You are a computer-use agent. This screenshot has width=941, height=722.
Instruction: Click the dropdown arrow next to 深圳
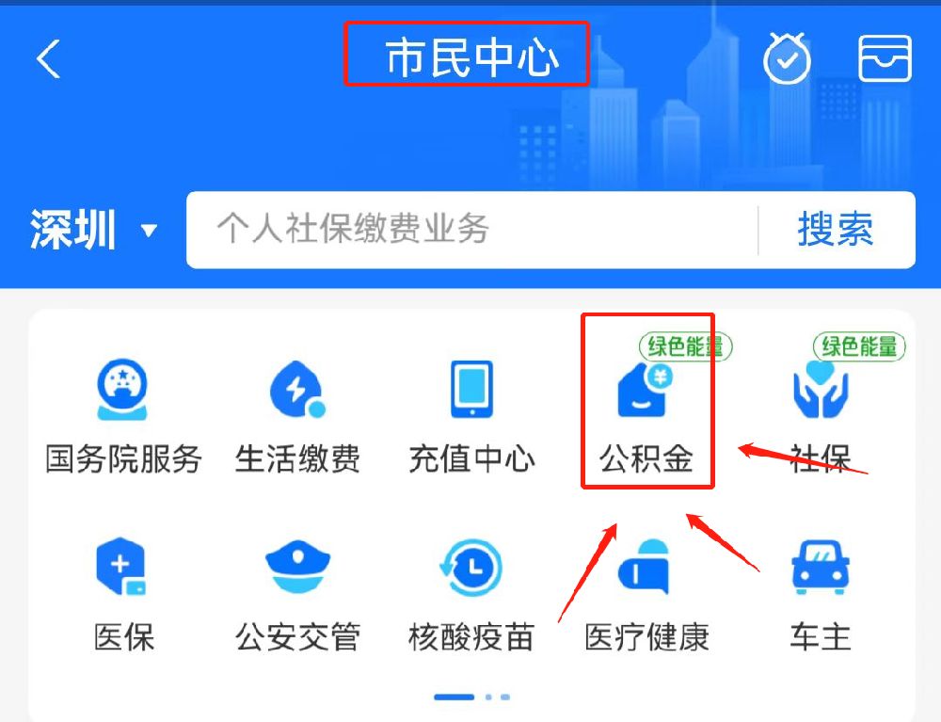coord(149,230)
